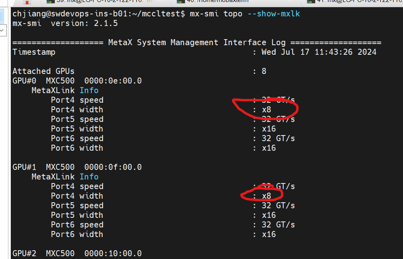
Task: Click 'Info' under GPU#1 MetaXLink
Action: pyautogui.click(x=89, y=177)
